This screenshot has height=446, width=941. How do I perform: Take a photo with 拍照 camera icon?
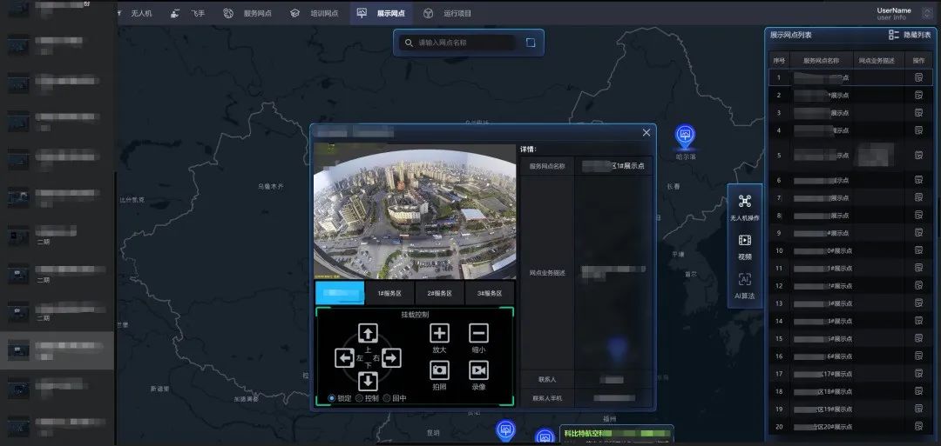coord(440,369)
